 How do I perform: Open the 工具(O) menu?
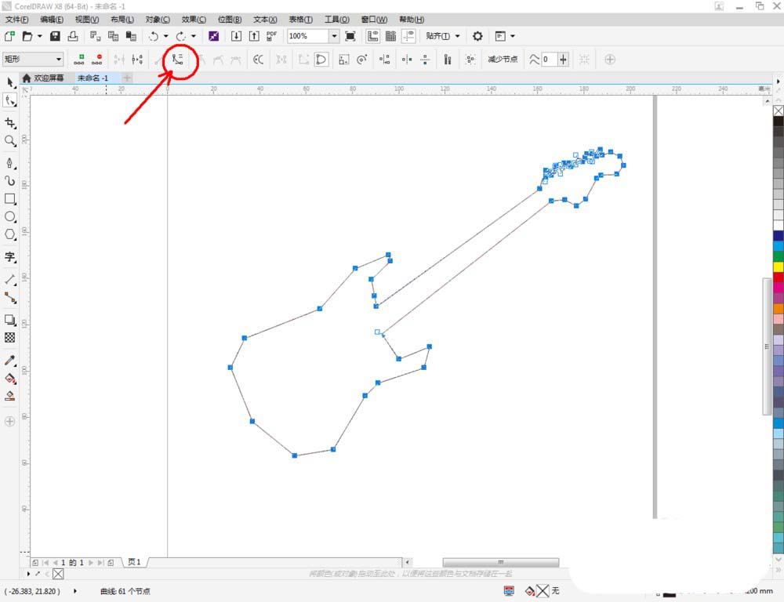[337, 20]
